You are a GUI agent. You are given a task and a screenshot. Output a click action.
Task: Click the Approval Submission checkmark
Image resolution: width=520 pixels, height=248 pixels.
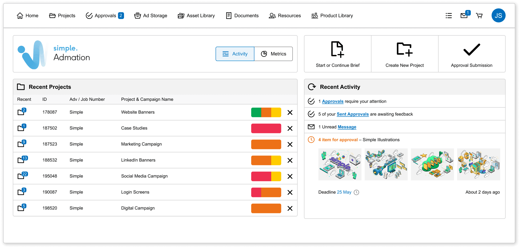(x=471, y=49)
